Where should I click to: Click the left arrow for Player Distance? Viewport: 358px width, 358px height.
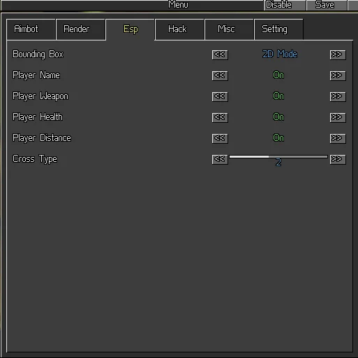tap(220, 138)
